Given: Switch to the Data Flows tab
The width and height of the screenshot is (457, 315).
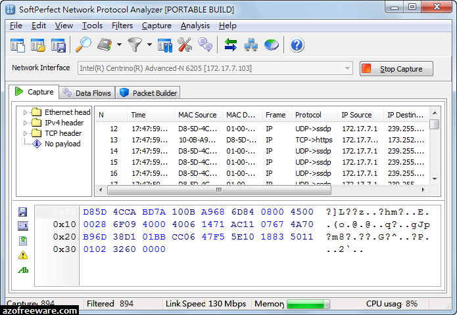Looking at the screenshot, I should (x=87, y=93).
